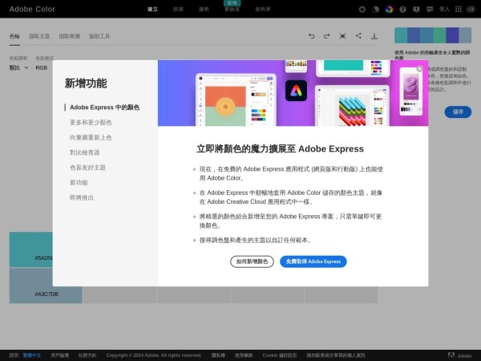Image resolution: width=481 pixels, height=361 pixels.
Task: Expand the 類比 color harmony dropdown
Action: [x=18, y=68]
